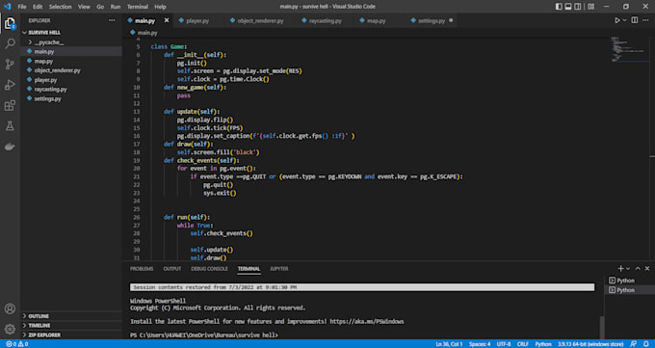Toggle Primary Side Bar layout button
Viewport: 655px width, 348px height.
[559, 7]
